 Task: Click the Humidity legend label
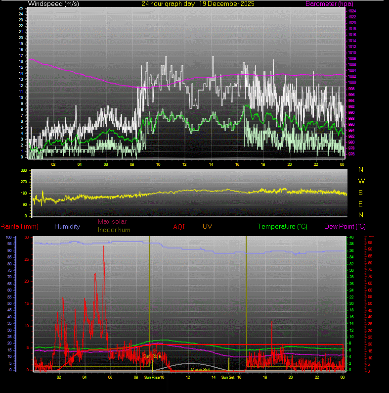click(x=67, y=226)
